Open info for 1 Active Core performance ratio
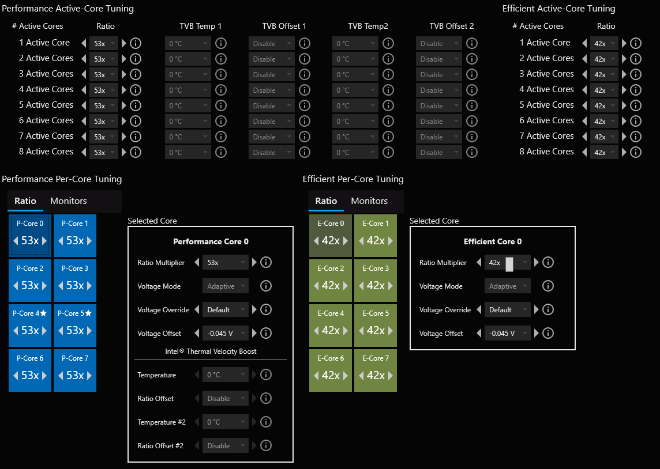This screenshot has width=660, height=469. point(136,43)
